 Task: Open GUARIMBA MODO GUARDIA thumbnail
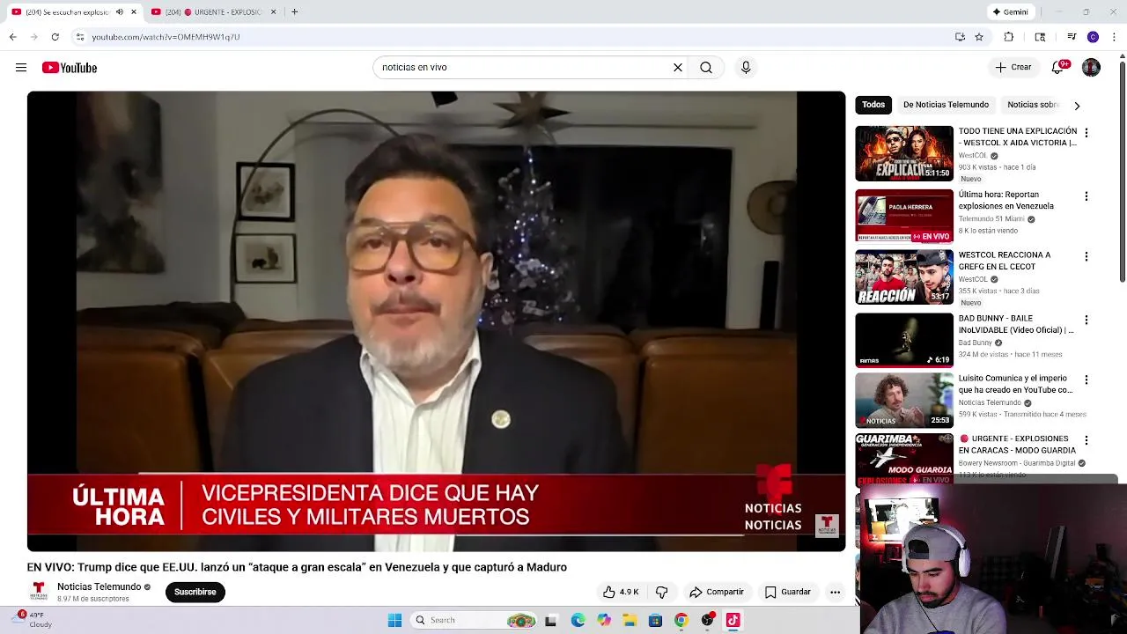point(904,458)
